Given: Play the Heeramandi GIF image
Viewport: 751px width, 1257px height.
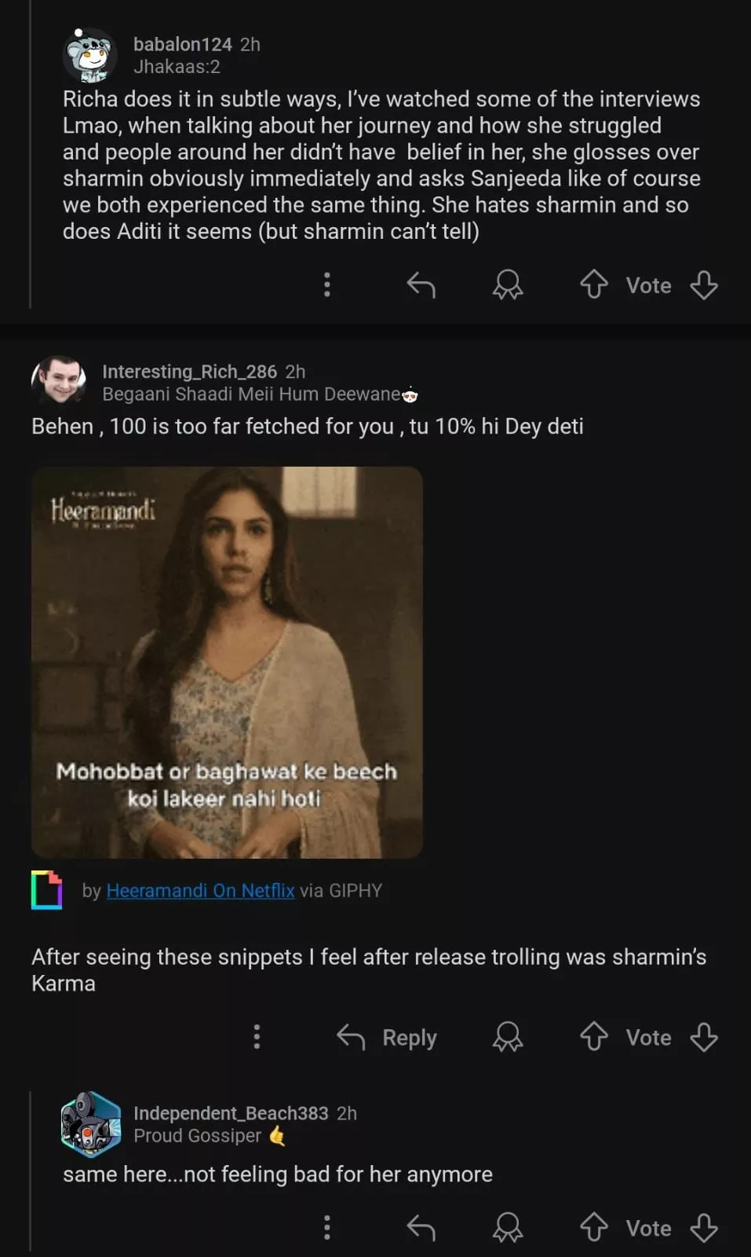Looking at the screenshot, I should click(227, 661).
